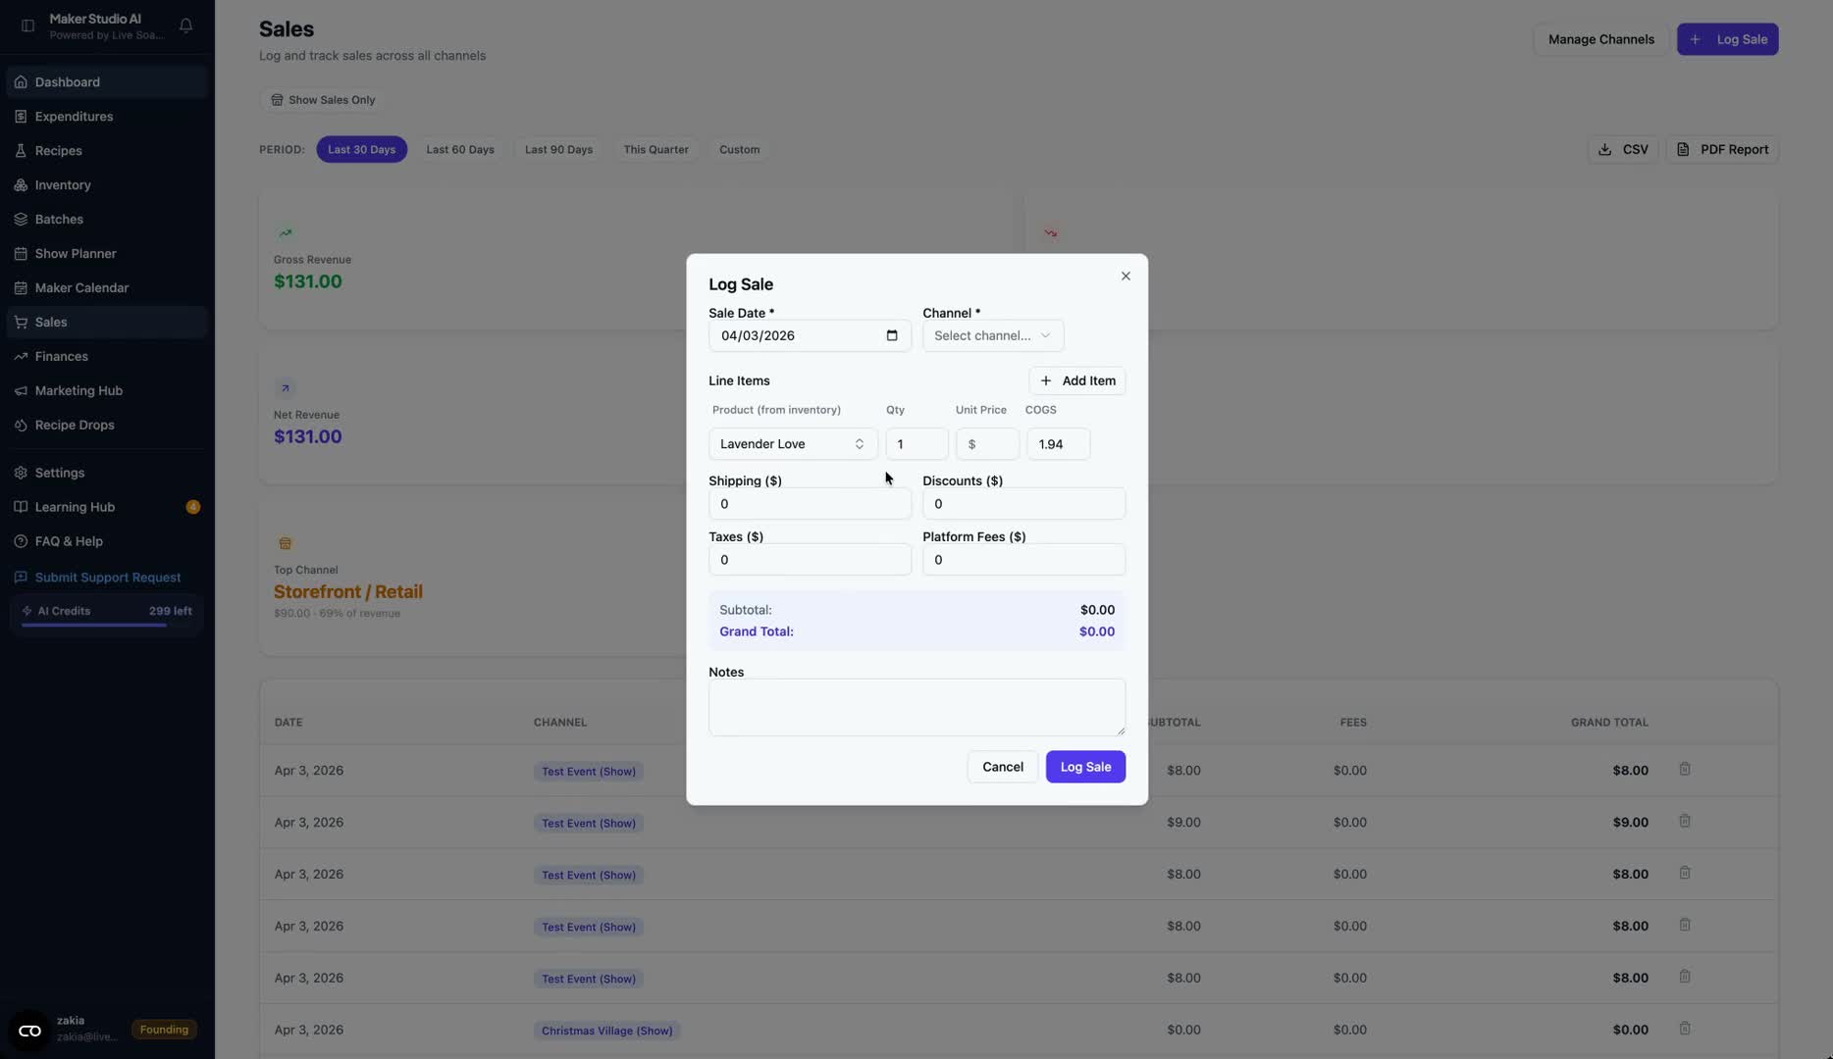Click inside the Notes text area
This screenshot has width=1833, height=1059.
point(915,706)
